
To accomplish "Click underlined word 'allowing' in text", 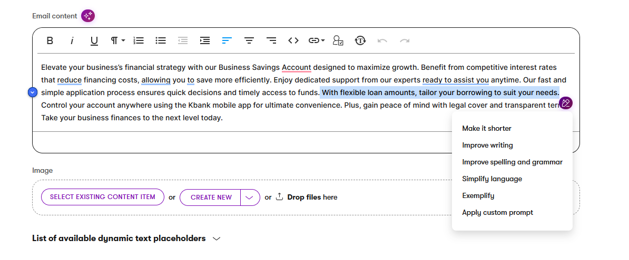I will coord(156,80).
